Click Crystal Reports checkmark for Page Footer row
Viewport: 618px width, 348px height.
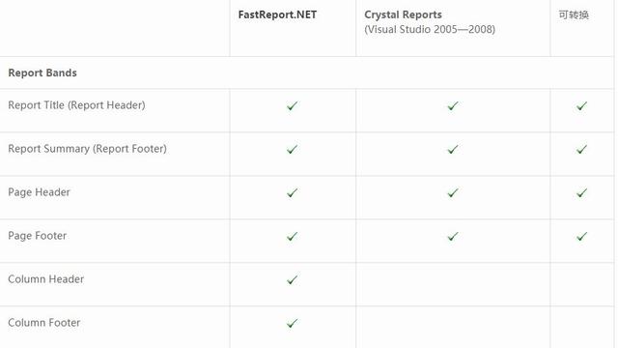pyautogui.click(x=453, y=236)
